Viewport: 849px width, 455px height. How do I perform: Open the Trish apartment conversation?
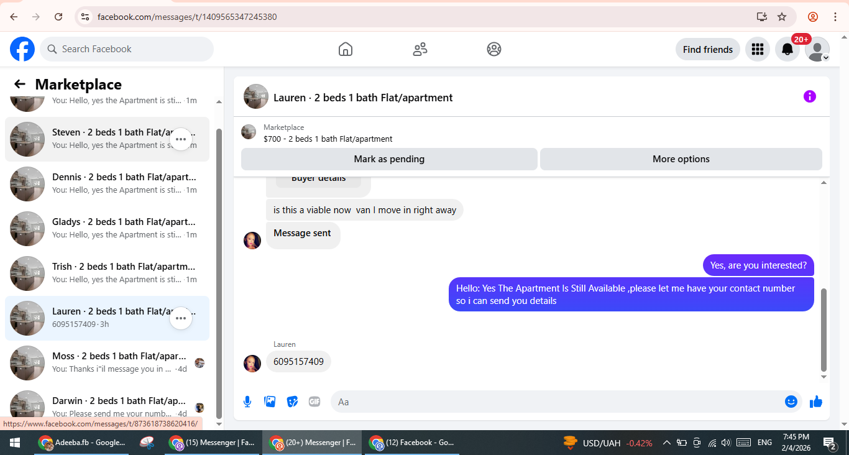point(107,273)
